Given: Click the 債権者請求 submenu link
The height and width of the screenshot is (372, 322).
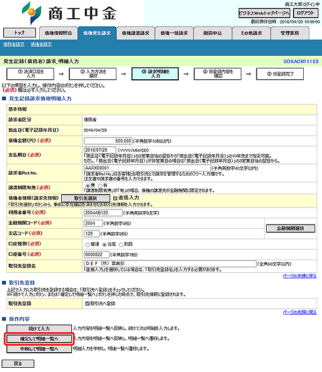Looking at the screenshot, I should pos(41,44).
